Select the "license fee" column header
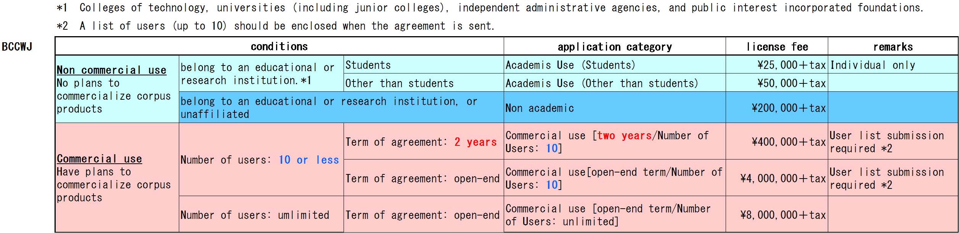959x233 pixels. pos(777,47)
